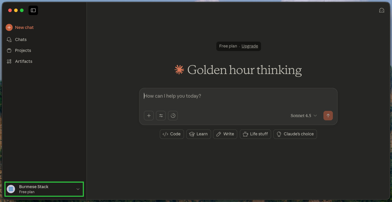Click the 'Golden hour thinking' heading text
392x202 pixels.
pyautogui.click(x=245, y=70)
